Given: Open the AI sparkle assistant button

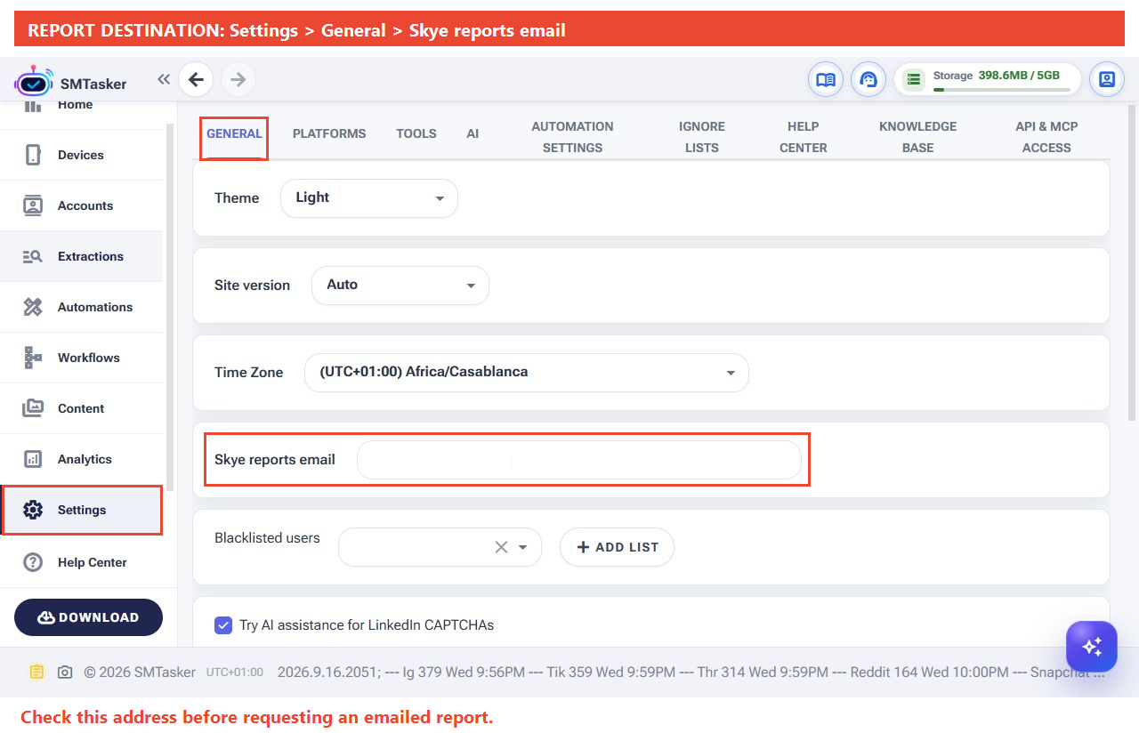Looking at the screenshot, I should tap(1092, 646).
